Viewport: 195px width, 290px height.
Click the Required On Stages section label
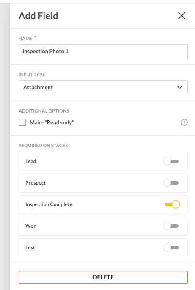tap(43, 146)
